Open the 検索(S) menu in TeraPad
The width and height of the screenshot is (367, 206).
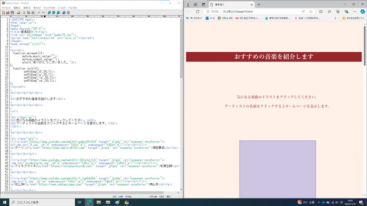coord(27,8)
